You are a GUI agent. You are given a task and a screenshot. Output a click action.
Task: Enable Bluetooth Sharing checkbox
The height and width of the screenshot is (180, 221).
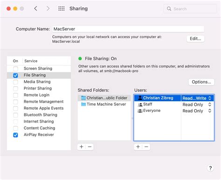[15, 115]
